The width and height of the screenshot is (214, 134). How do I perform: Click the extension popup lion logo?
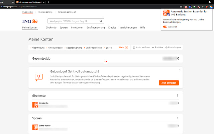click(166, 13)
